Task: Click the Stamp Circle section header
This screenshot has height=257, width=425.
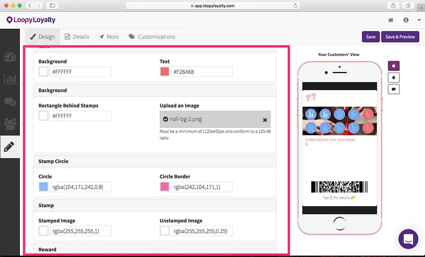Action: [155, 161]
